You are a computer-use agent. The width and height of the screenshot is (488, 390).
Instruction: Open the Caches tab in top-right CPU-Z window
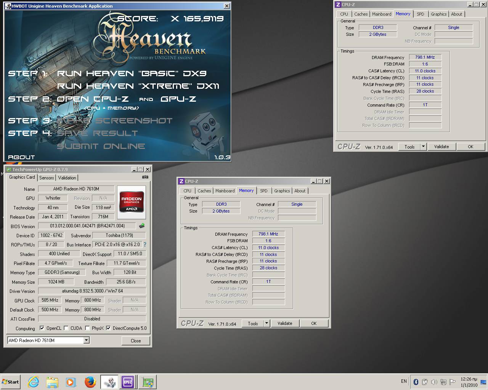pos(361,14)
